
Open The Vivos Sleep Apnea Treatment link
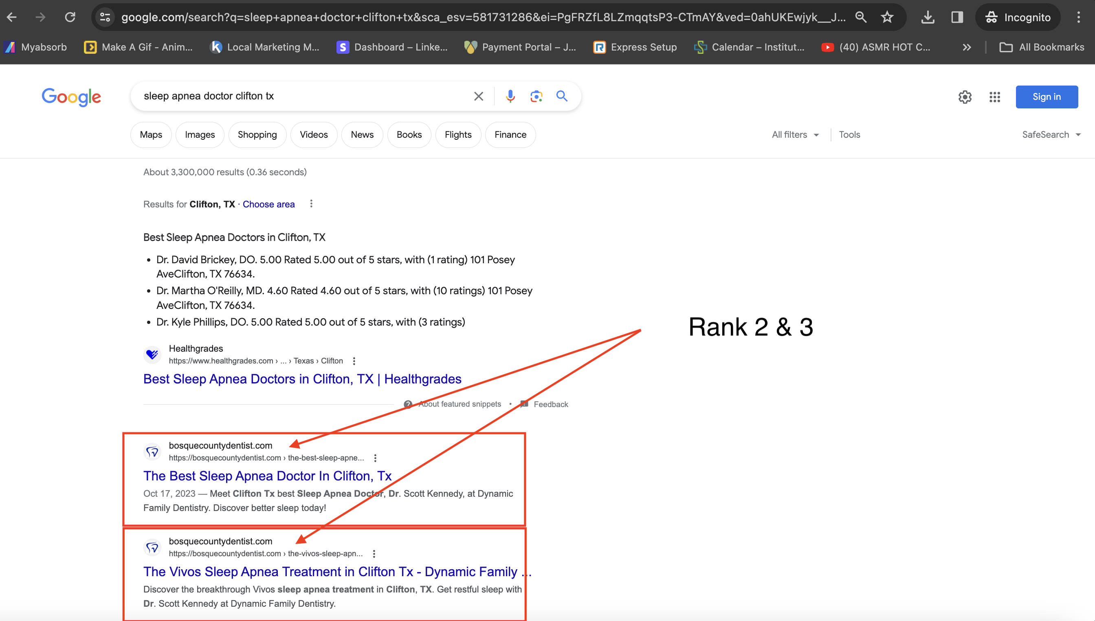(337, 572)
